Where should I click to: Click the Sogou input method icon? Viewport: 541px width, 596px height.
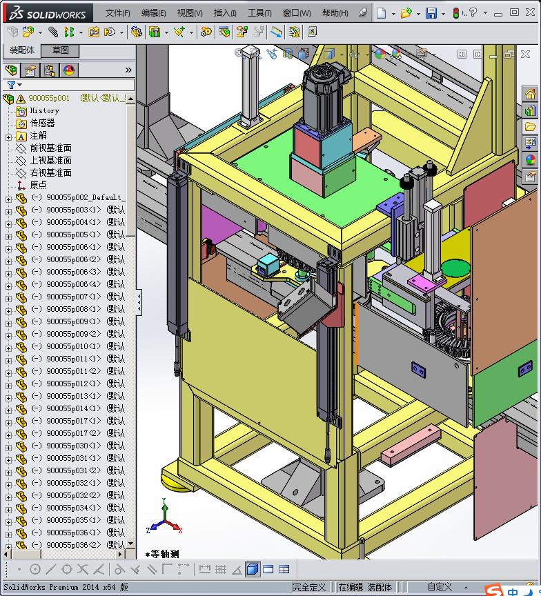click(x=493, y=590)
